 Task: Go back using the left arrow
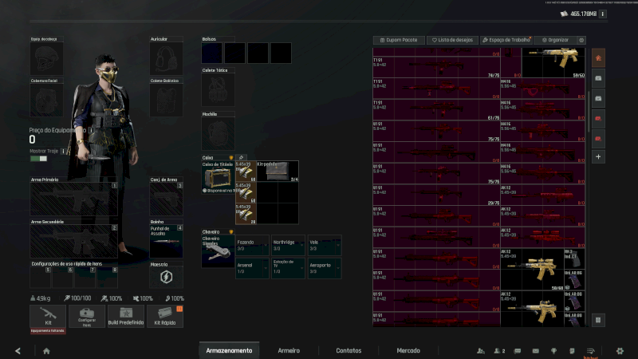18,351
